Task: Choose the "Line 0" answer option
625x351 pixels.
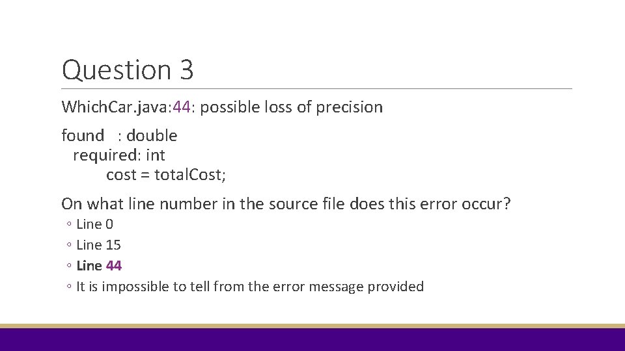Action: click(x=95, y=224)
